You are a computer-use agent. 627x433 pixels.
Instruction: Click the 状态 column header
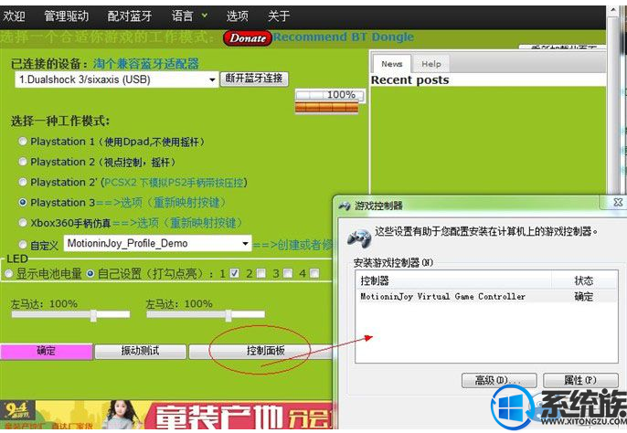584,280
